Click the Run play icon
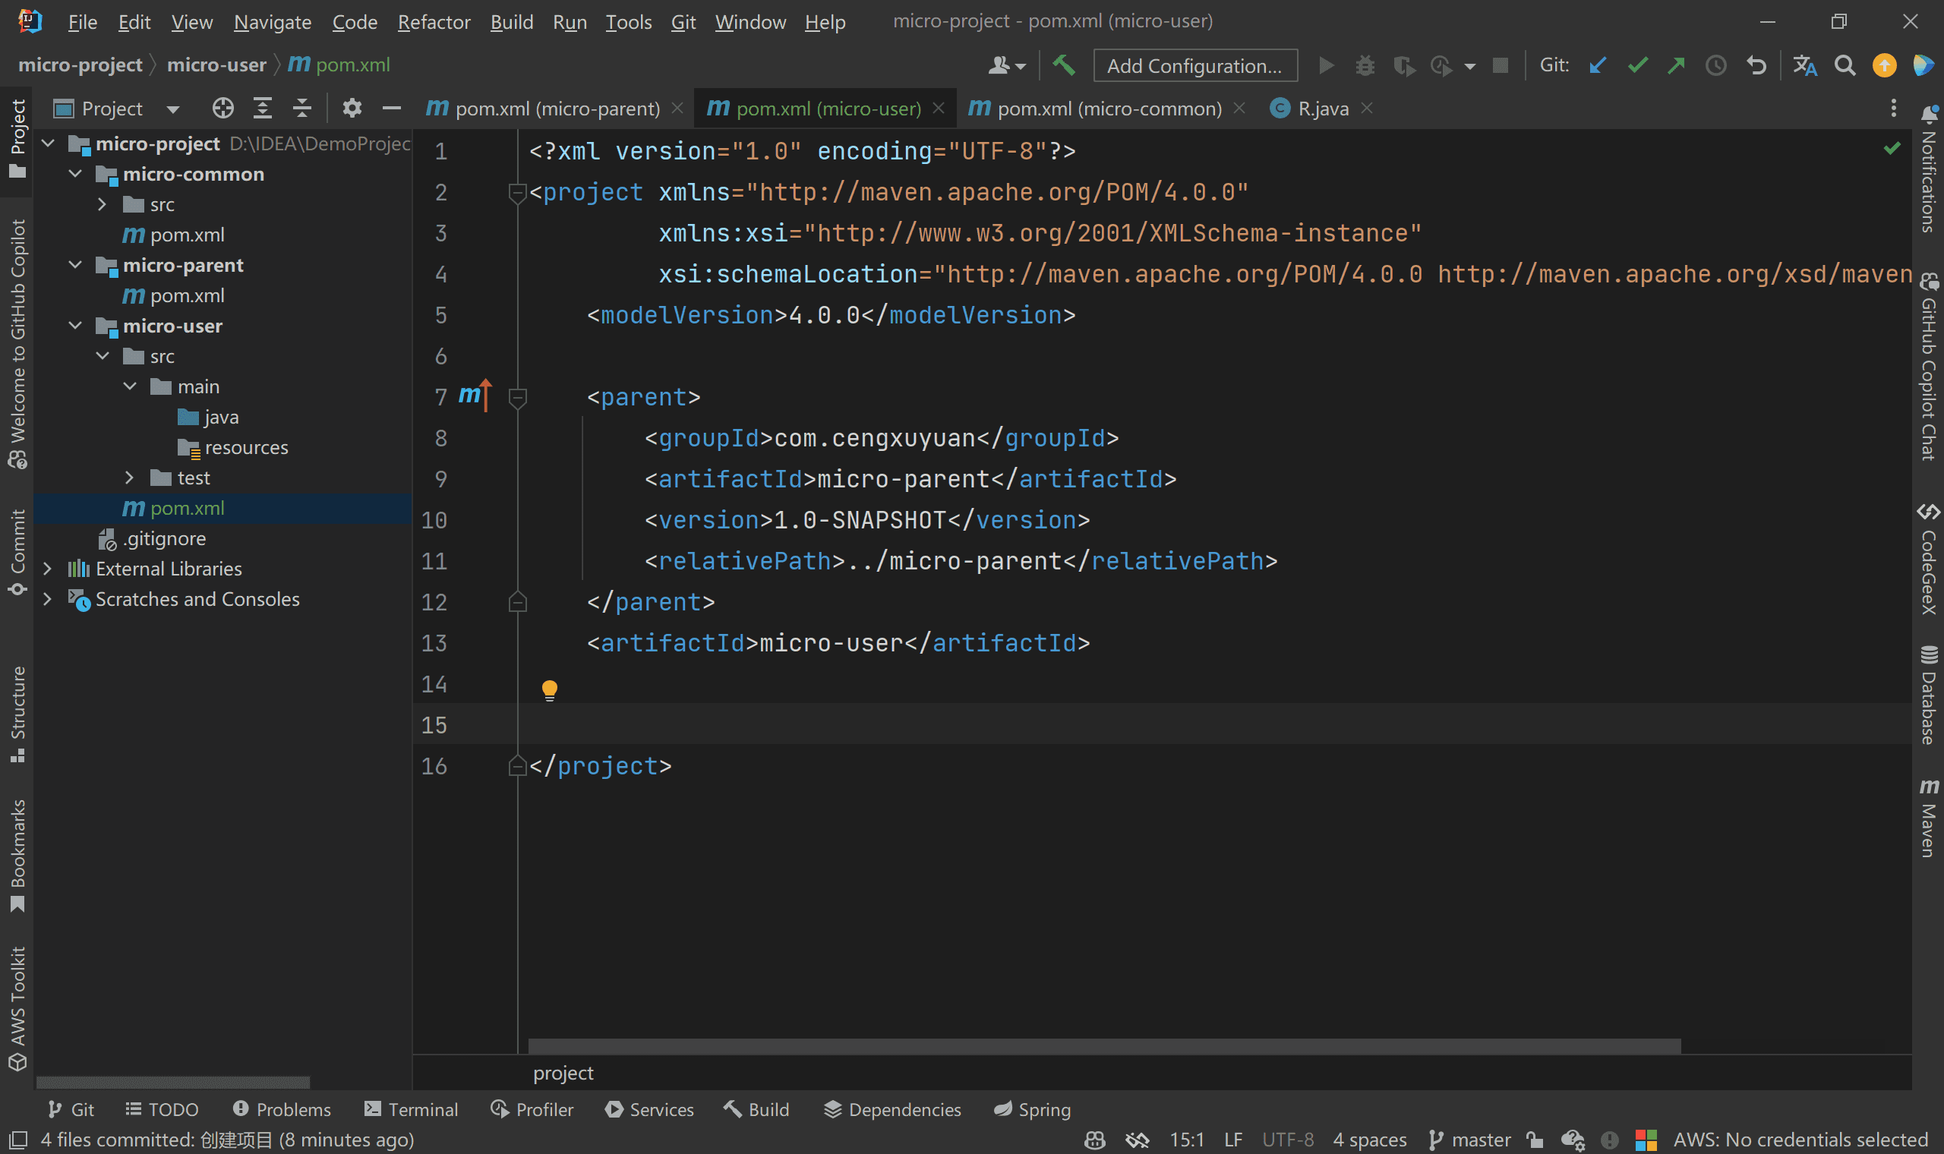This screenshot has height=1154, width=1944. 1327,65
